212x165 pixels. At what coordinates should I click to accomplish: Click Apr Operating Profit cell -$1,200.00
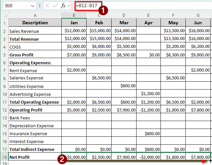coord(148,109)
